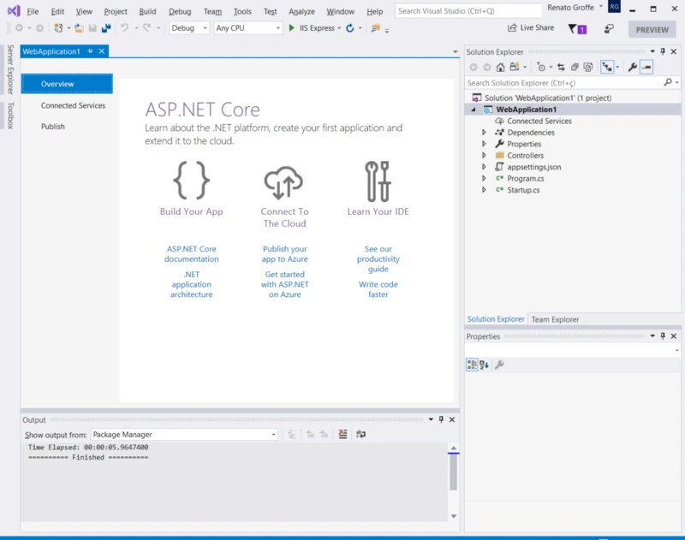The image size is (685, 540).
Task: Open Properties wrench icon in Solution Explorer toolbar
Action: tap(632, 68)
